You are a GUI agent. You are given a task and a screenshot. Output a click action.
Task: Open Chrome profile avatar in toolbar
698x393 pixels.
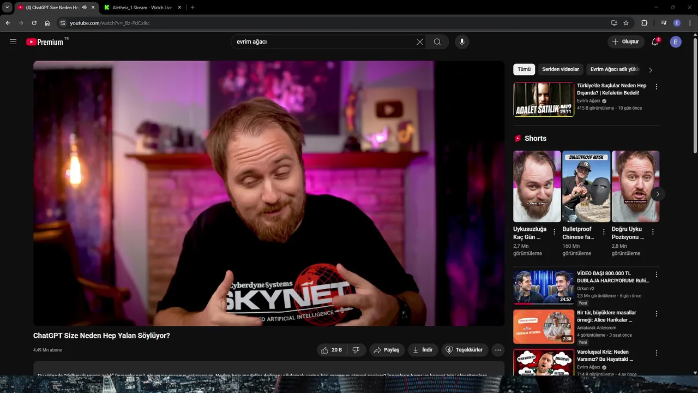point(677,23)
